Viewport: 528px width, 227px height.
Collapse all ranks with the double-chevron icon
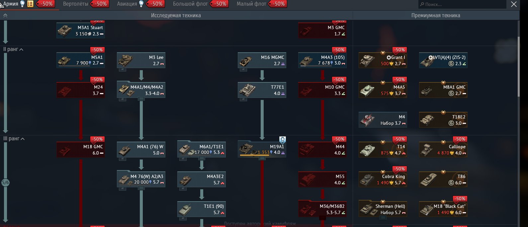[5, 16]
